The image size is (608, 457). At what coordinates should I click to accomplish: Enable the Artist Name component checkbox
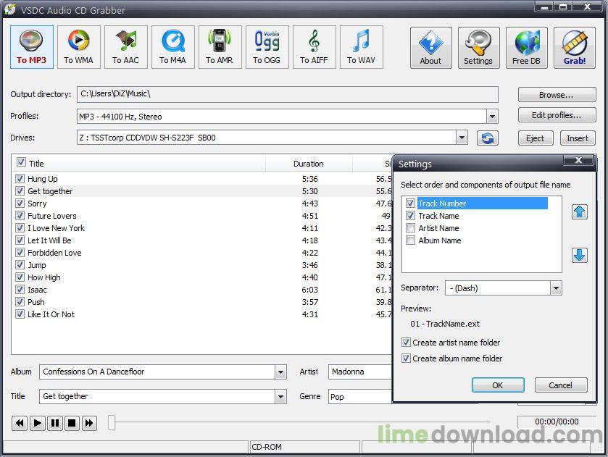click(x=411, y=228)
